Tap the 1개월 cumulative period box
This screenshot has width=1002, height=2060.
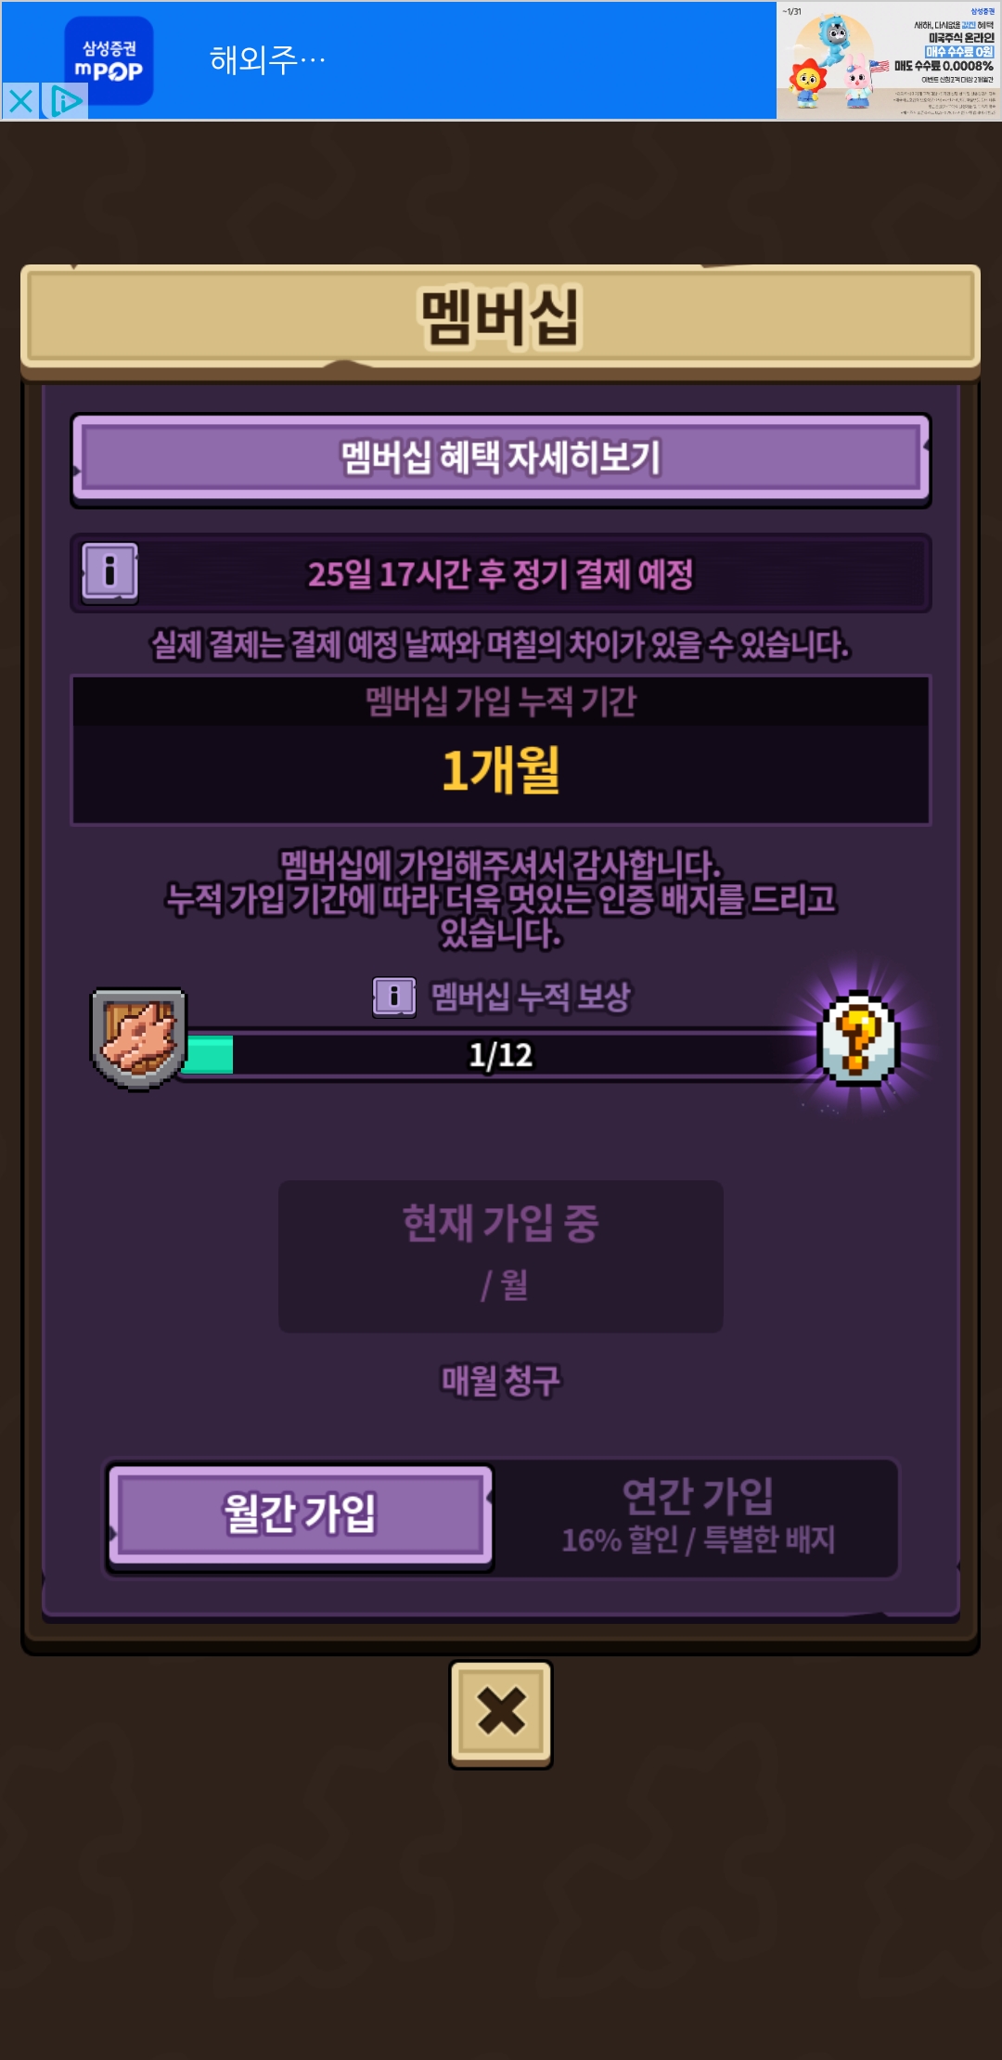pos(501,750)
